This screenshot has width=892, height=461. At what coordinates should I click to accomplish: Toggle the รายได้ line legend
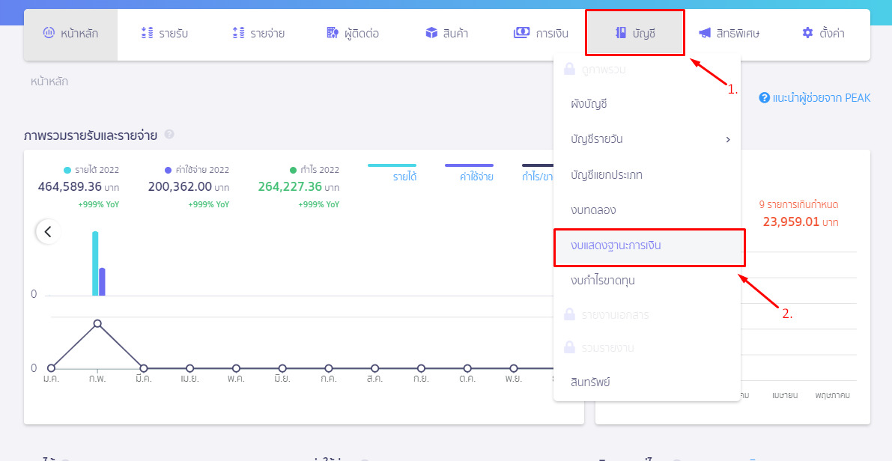(x=392, y=173)
